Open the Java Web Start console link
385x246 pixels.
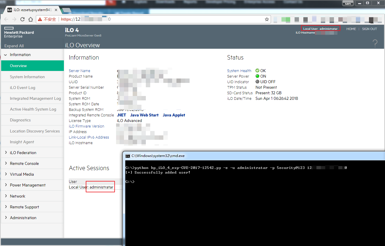tap(144, 115)
